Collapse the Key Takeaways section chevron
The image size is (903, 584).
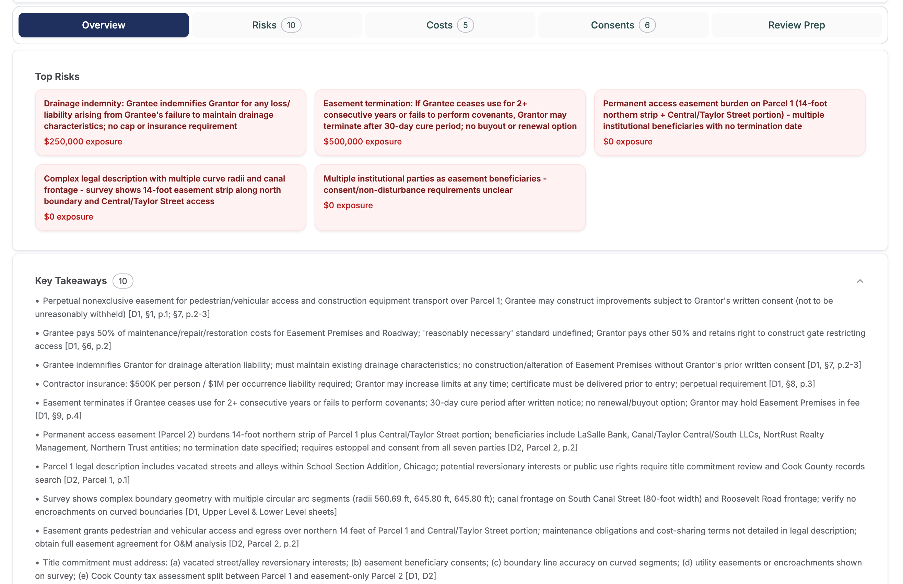(x=860, y=281)
